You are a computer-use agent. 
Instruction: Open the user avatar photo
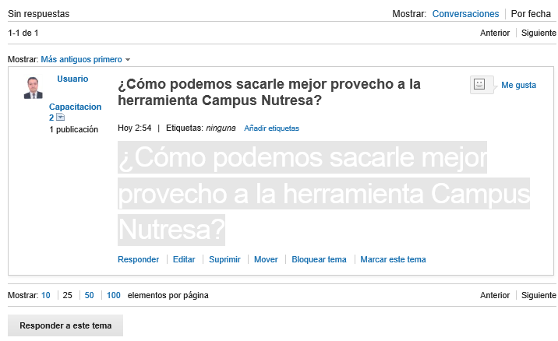click(x=33, y=88)
